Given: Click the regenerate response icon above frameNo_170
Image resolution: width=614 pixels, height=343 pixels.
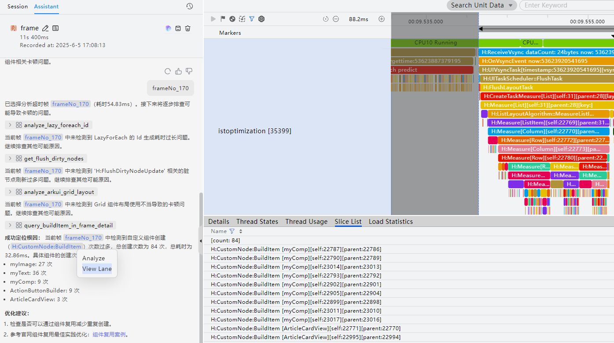Looking at the screenshot, I should click(x=167, y=71).
